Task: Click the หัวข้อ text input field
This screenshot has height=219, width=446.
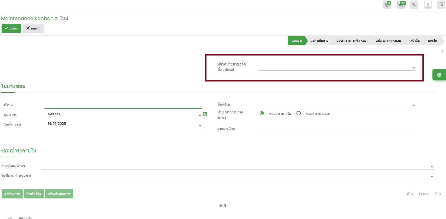Action: pos(123,105)
